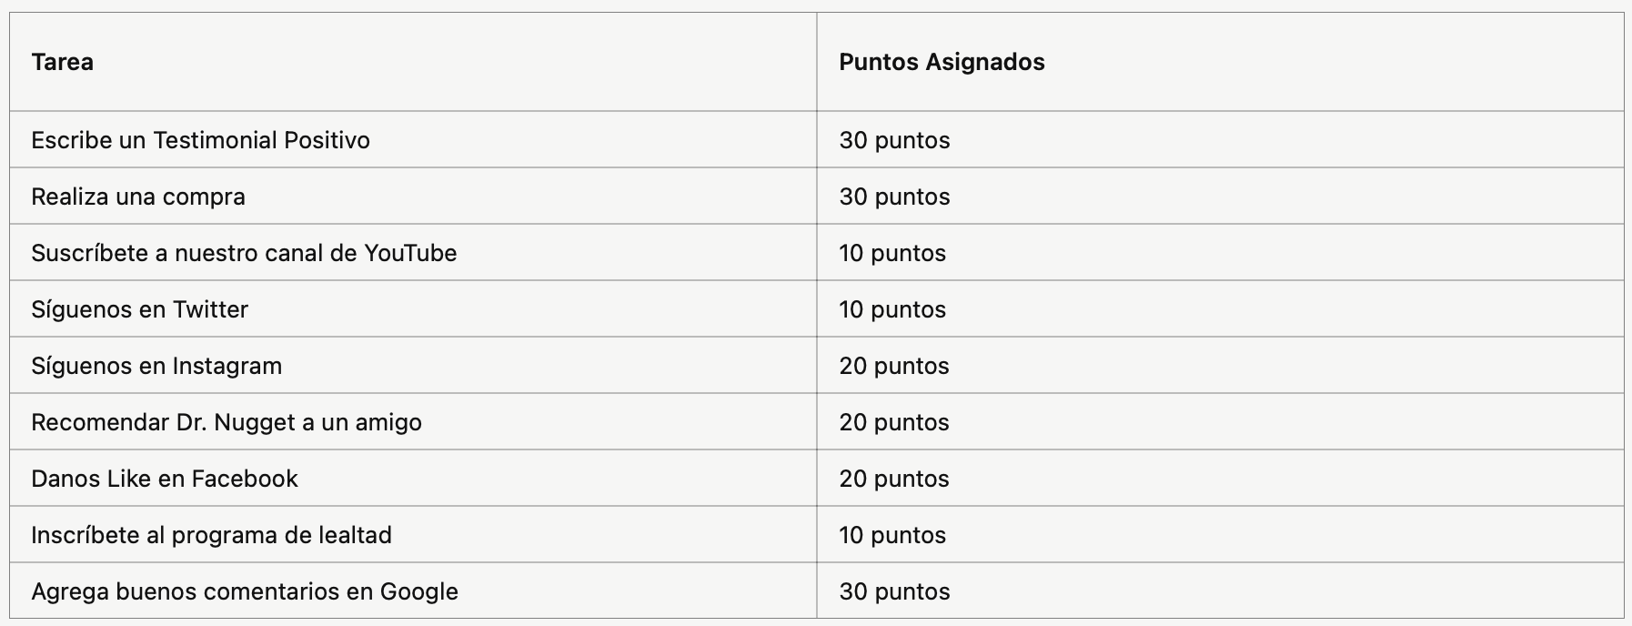Screen dimensions: 1632x626
Task: Click the 10 puntos cell for Twitter
Action: 1220,308
